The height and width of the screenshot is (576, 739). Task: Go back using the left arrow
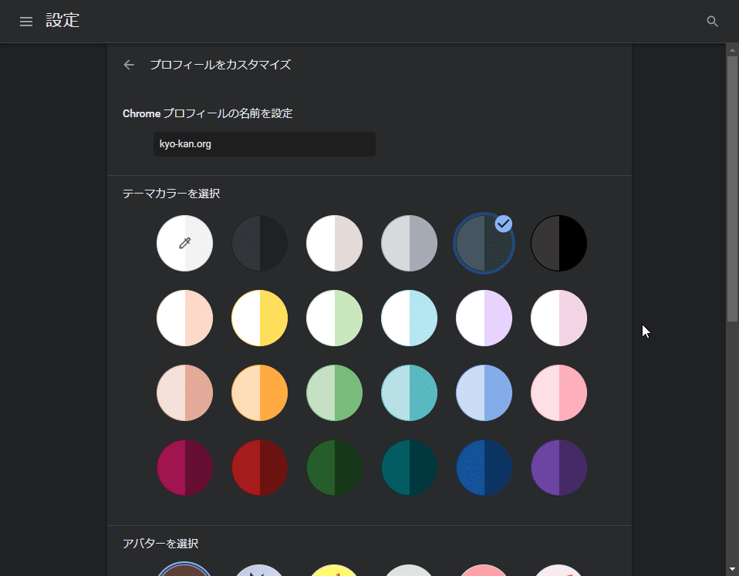[x=129, y=65]
